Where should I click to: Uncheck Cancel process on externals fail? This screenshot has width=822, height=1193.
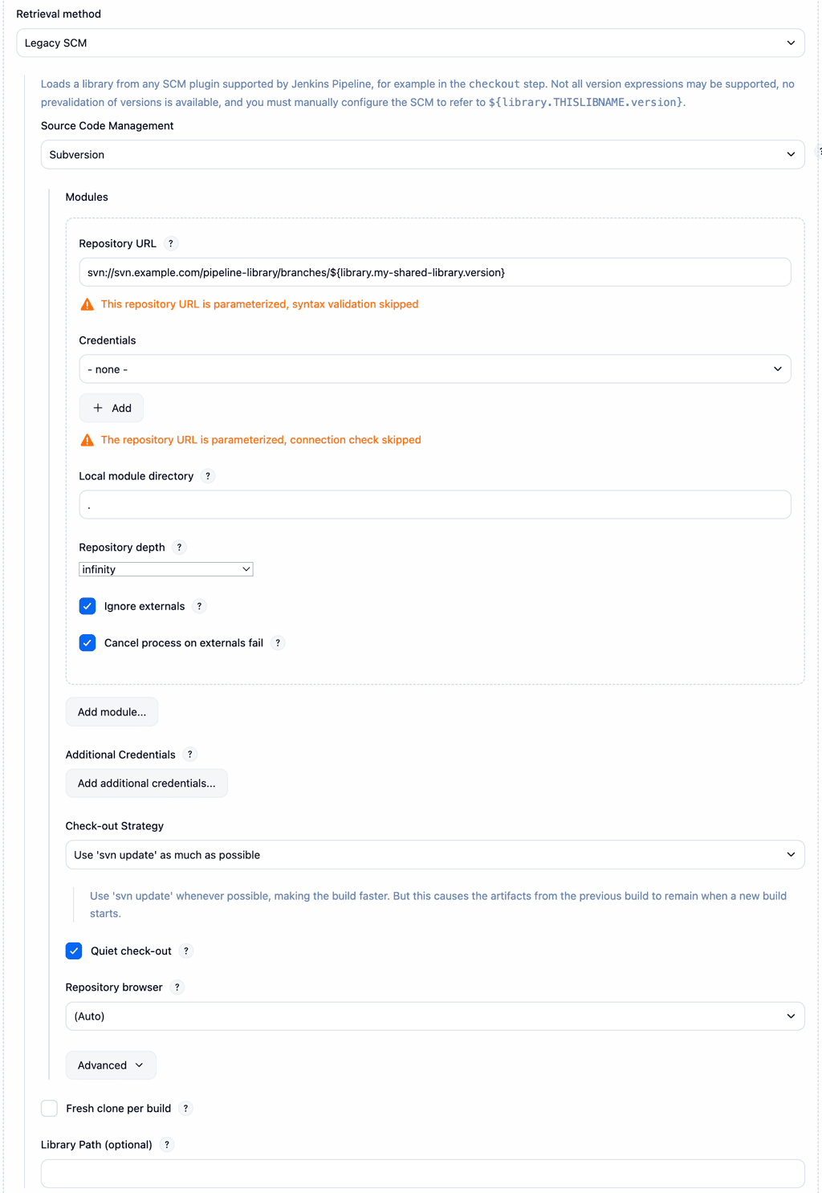click(x=87, y=643)
